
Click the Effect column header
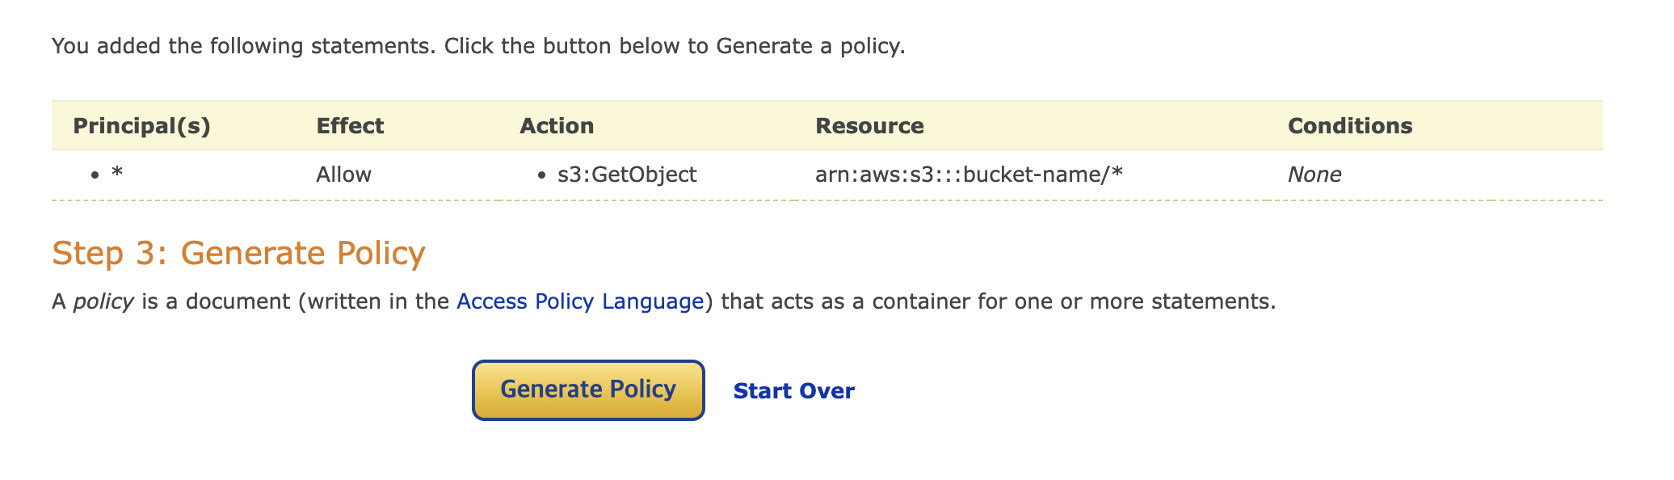[350, 126]
